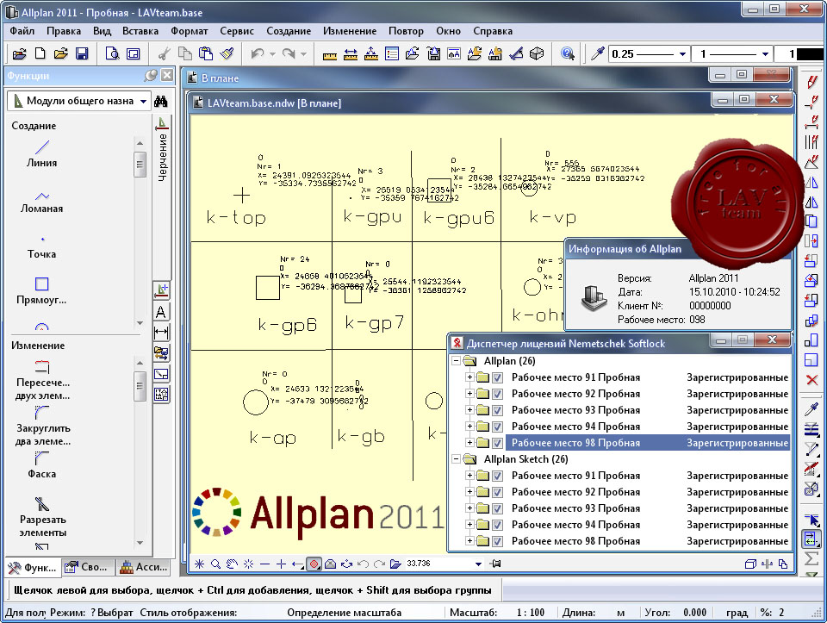
Task: Uncheck Allplan Sketch Рабочее место 92 checkbox
Action: pyautogui.click(x=497, y=492)
